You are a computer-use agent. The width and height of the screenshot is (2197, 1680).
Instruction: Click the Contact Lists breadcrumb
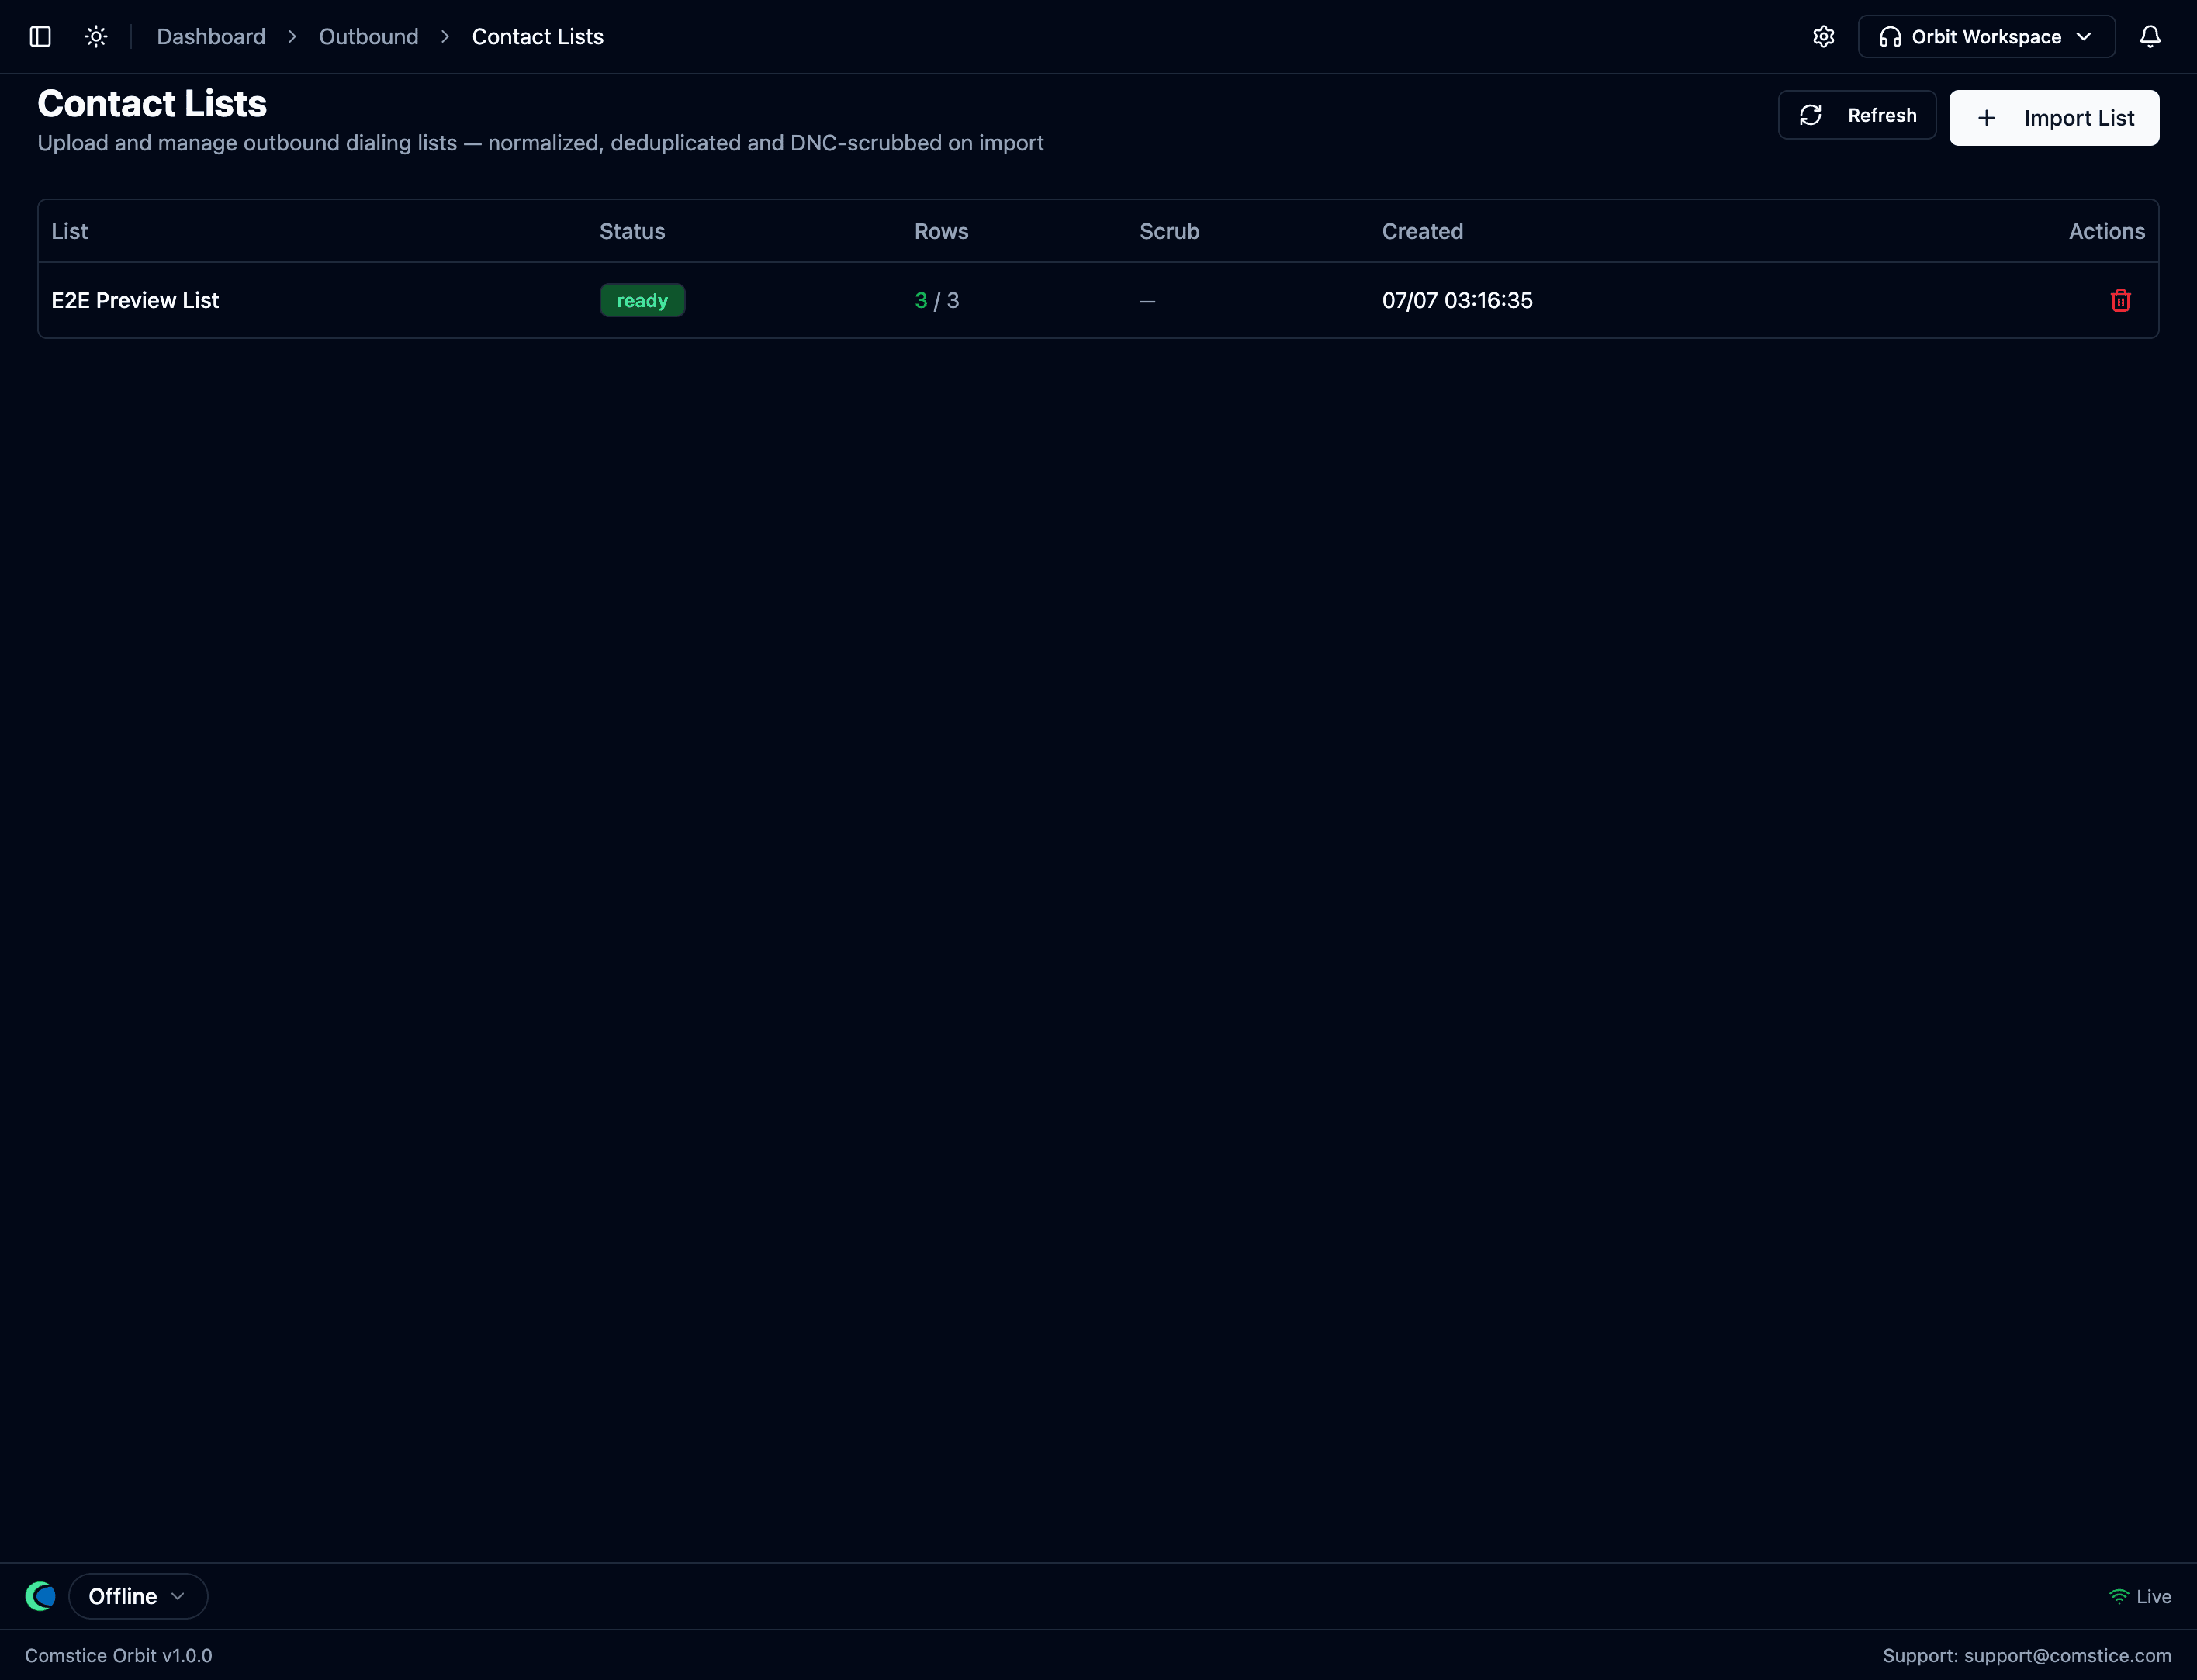click(x=538, y=37)
